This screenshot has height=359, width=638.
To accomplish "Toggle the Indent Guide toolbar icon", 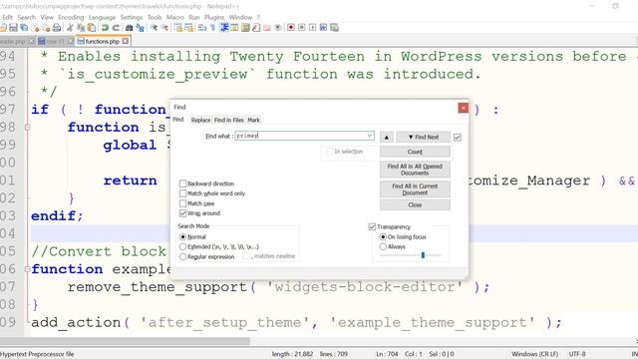I will [x=224, y=28].
